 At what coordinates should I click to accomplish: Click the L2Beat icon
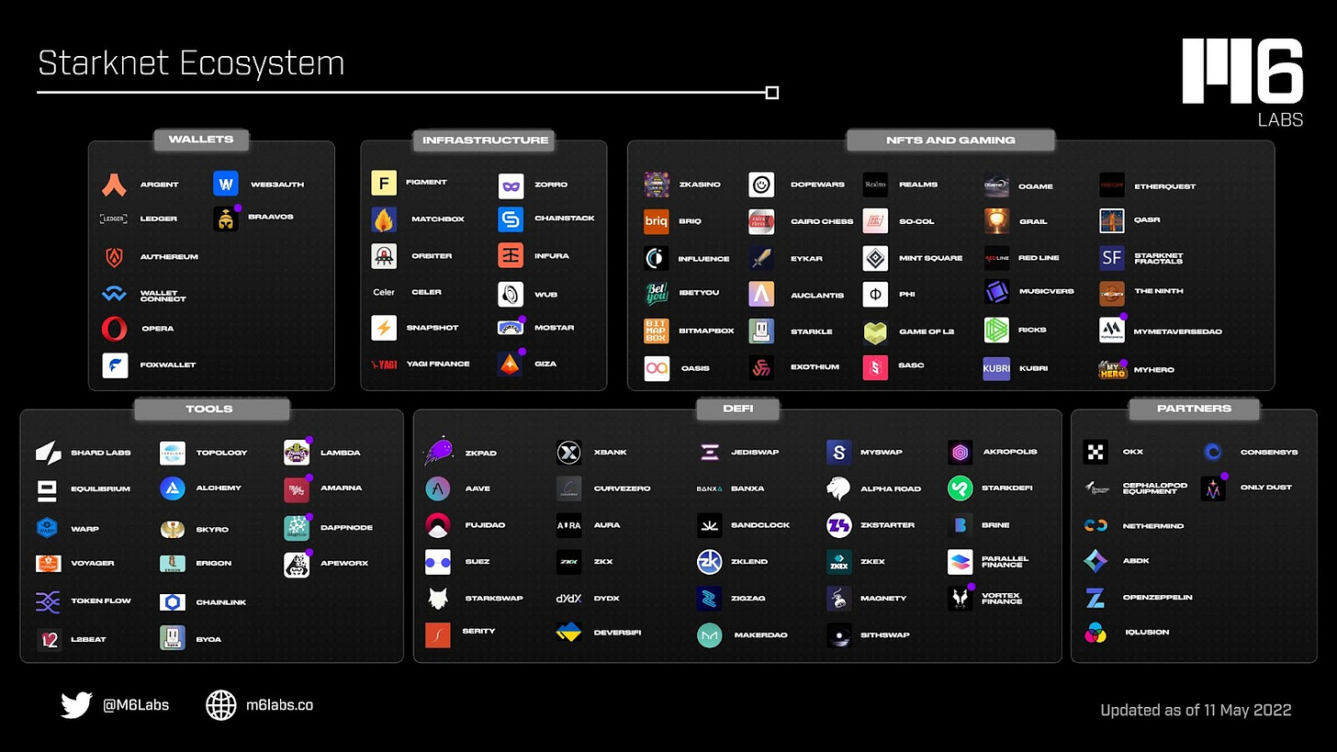pos(49,639)
